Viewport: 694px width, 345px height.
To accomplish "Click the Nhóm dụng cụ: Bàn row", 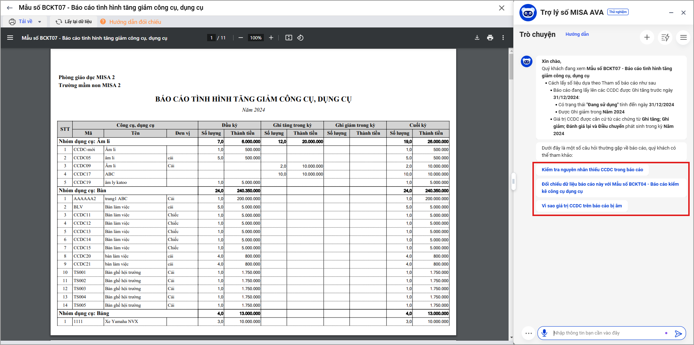I will coord(253,190).
